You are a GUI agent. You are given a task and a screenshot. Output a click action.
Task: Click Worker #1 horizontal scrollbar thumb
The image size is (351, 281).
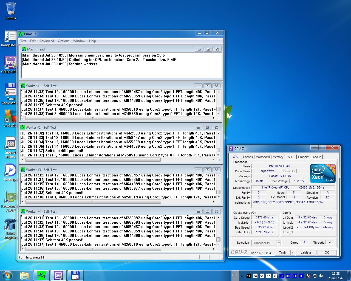[x=93, y=118]
